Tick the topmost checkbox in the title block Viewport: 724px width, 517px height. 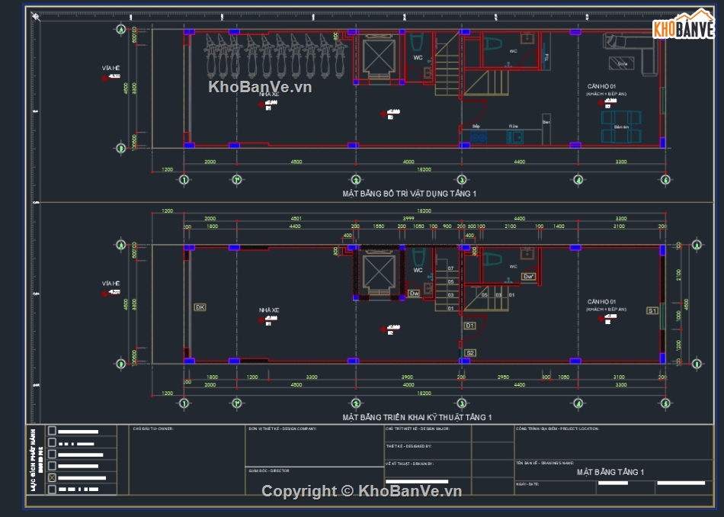pyautogui.click(x=52, y=431)
